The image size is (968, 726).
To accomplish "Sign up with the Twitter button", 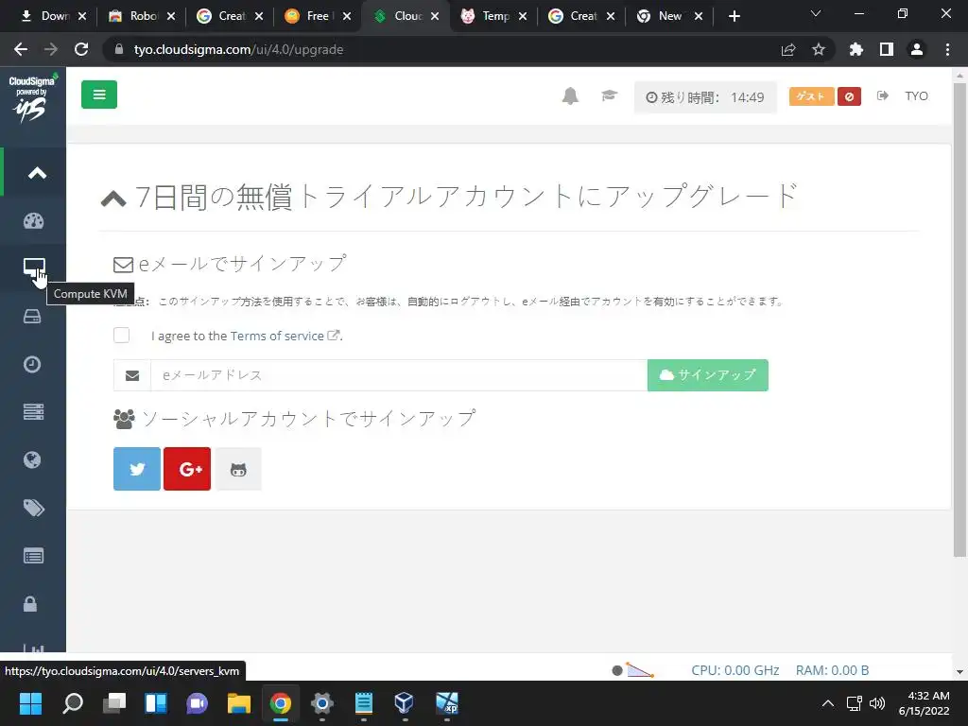I will pos(137,469).
